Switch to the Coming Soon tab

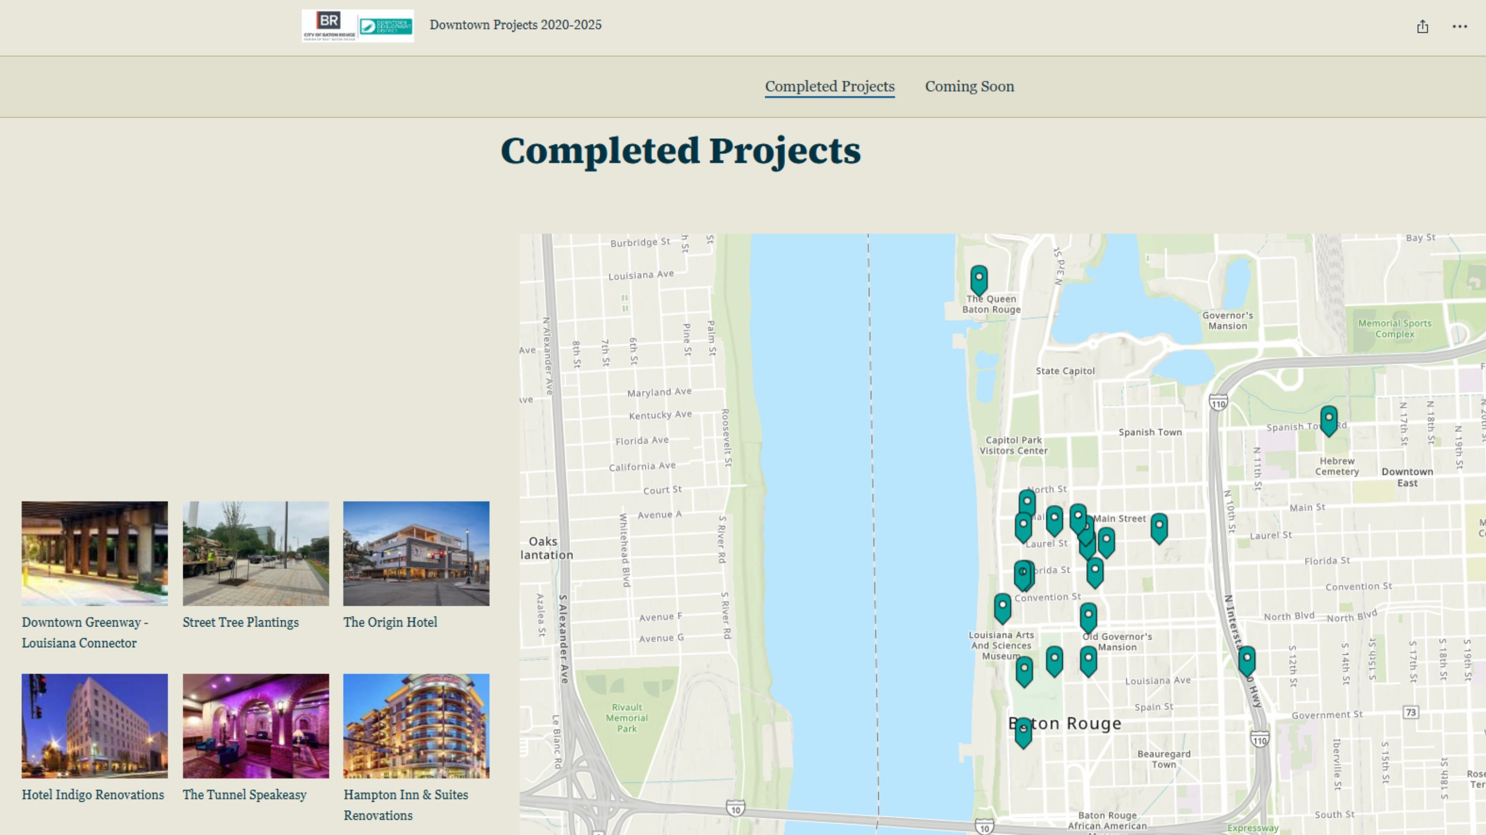(x=969, y=87)
